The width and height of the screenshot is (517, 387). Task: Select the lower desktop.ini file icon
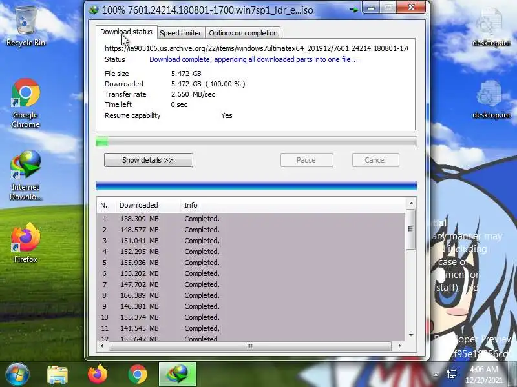pos(491,99)
